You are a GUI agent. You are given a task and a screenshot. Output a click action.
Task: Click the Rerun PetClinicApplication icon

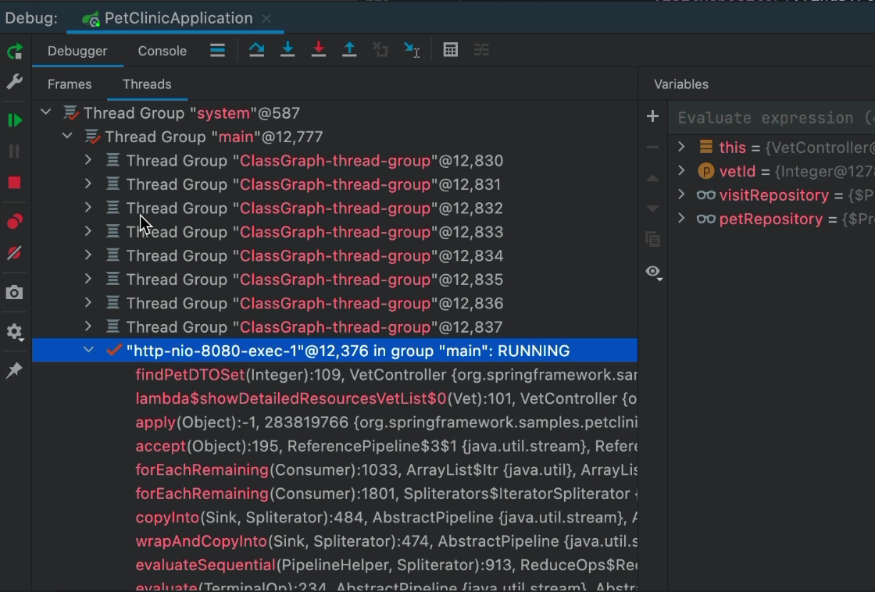click(14, 52)
